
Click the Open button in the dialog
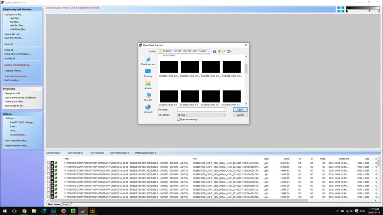tap(240, 110)
